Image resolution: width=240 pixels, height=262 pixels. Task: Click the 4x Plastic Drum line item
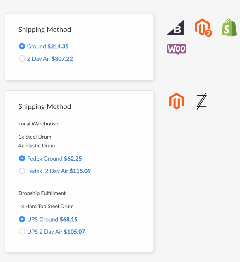36,146
